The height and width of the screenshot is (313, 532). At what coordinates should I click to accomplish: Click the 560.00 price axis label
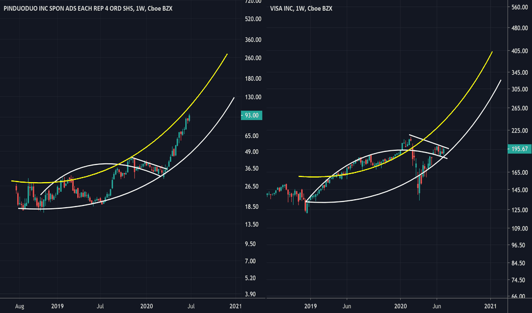pyautogui.click(x=520, y=7)
